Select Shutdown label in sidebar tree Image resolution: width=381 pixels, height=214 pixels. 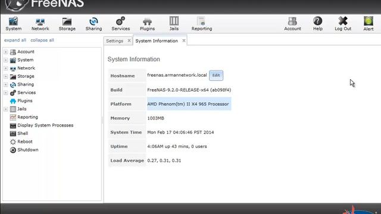pyautogui.click(x=28, y=150)
